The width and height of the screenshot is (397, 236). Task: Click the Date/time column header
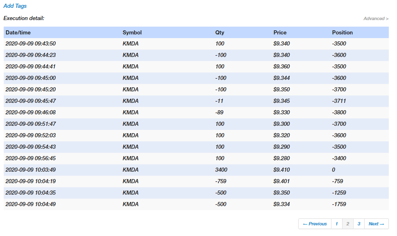pos(18,32)
